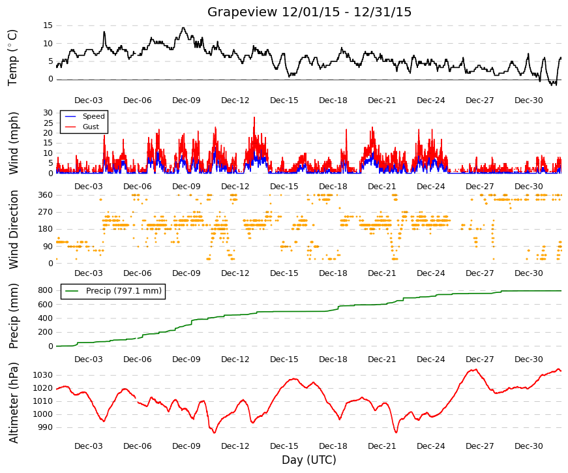Screen dimensions: 568x473
Task: Click the chart title Grapeview 12/01/15 - 12/31/15
Action: point(309,12)
